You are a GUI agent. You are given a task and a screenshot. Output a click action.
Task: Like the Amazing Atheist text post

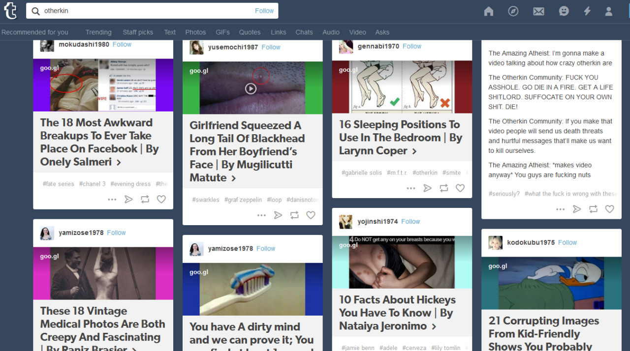609,209
